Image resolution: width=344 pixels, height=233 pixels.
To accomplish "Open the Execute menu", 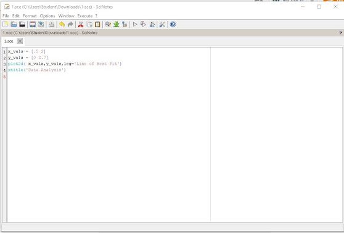I will (x=85, y=16).
